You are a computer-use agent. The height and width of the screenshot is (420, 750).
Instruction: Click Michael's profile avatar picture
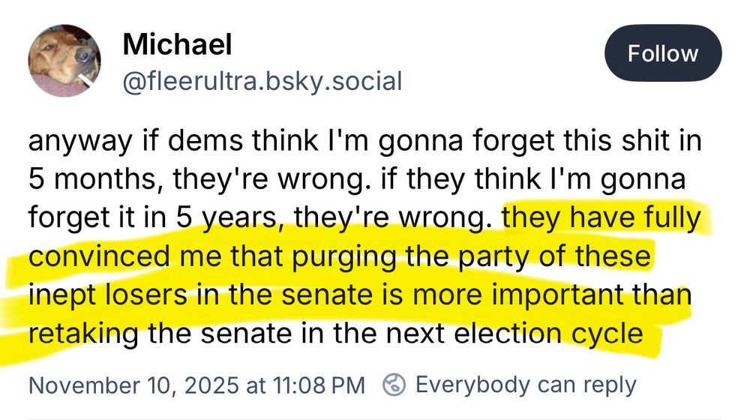65,61
